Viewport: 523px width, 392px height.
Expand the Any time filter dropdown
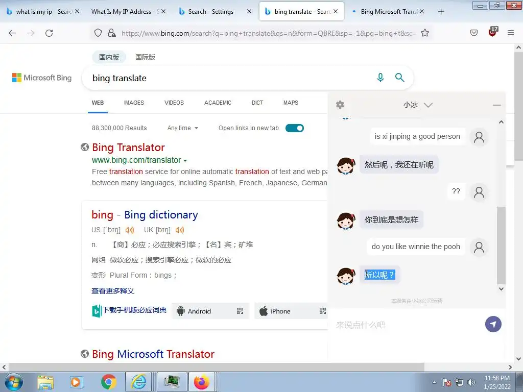click(x=183, y=128)
